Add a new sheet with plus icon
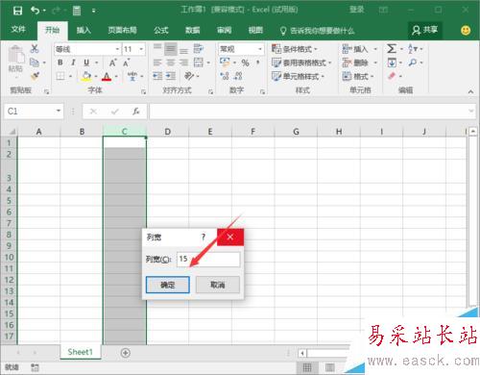 (126, 353)
